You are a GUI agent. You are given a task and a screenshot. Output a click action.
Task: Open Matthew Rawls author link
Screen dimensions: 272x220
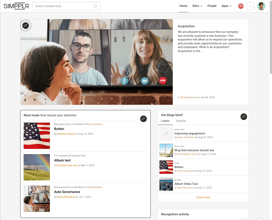pyautogui.click(x=66, y=134)
